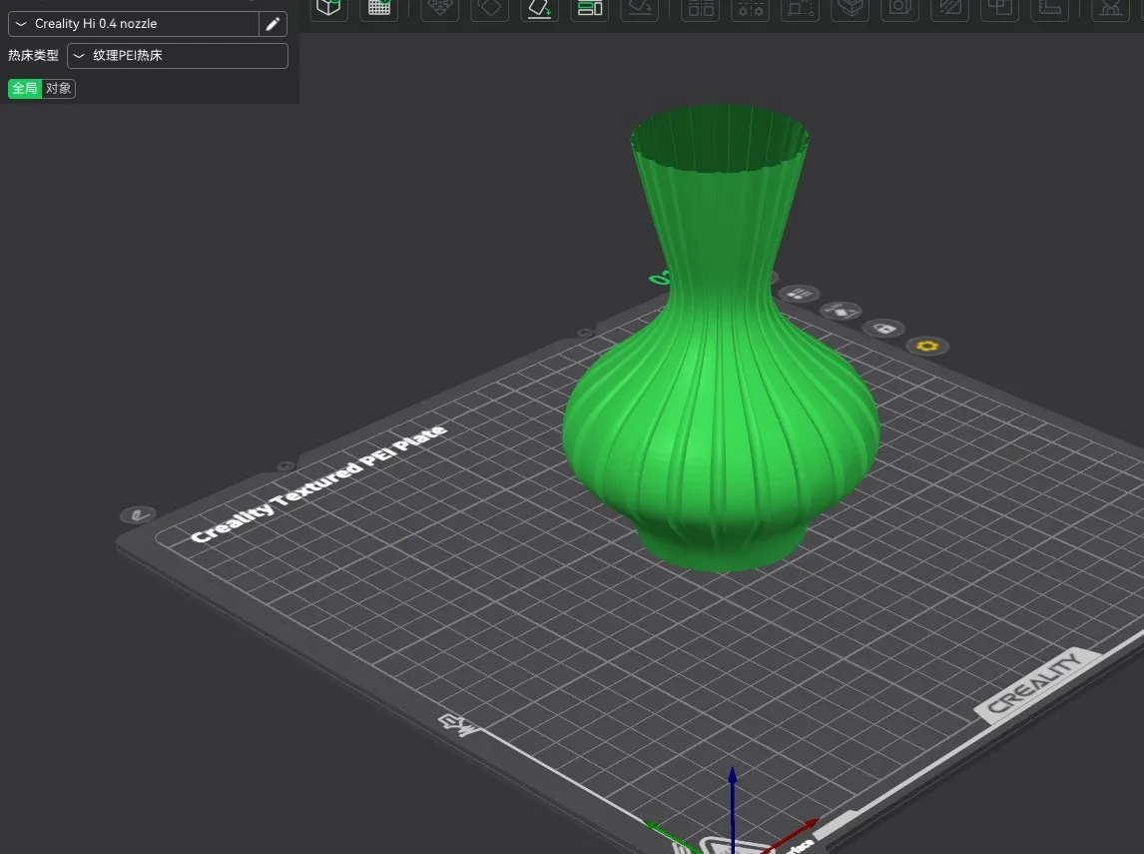This screenshot has height=854, width=1144.
Task: Click the square with inner circle icon
Action: (x=900, y=8)
